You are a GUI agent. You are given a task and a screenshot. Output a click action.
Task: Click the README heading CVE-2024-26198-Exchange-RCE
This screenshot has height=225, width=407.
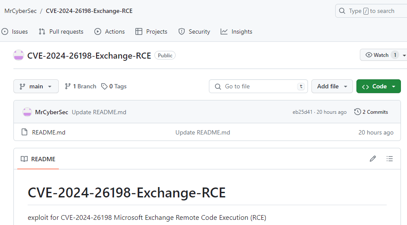pyautogui.click(x=127, y=193)
